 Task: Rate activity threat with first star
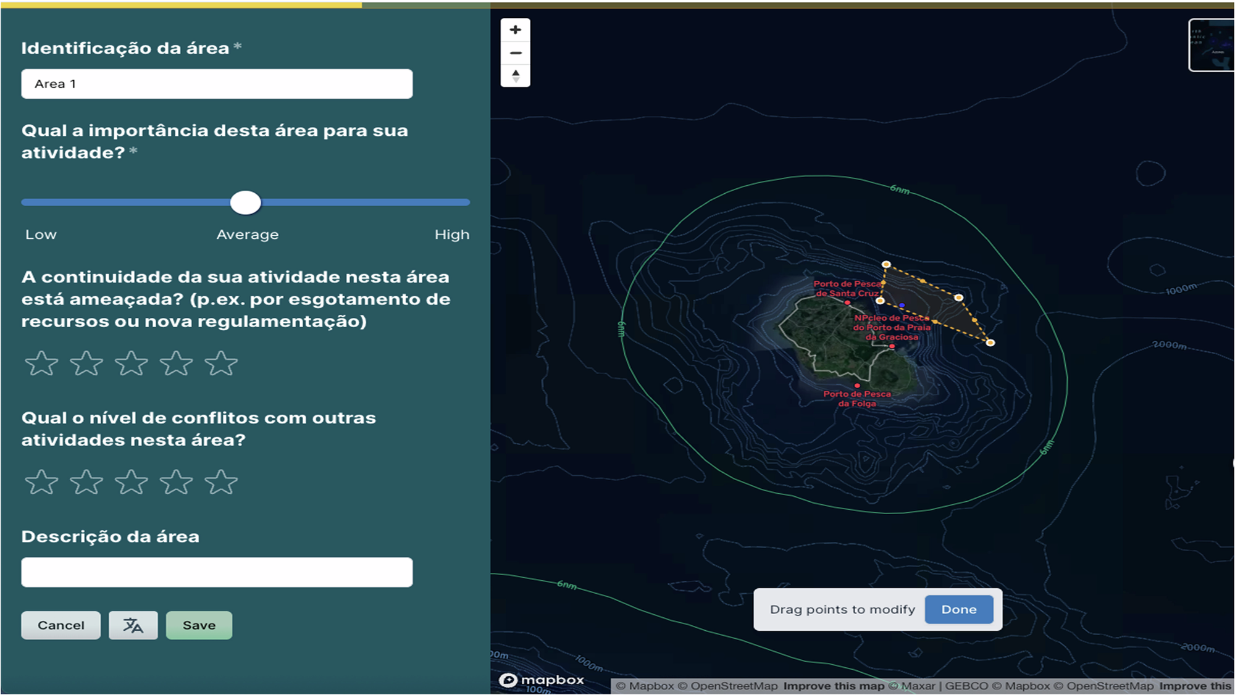[x=41, y=364]
